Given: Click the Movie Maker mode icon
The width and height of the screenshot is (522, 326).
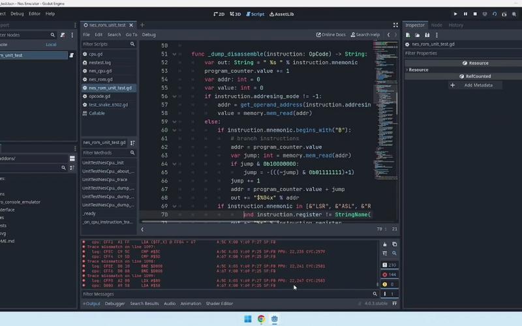Looking at the screenshot, I should pos(514,14).
